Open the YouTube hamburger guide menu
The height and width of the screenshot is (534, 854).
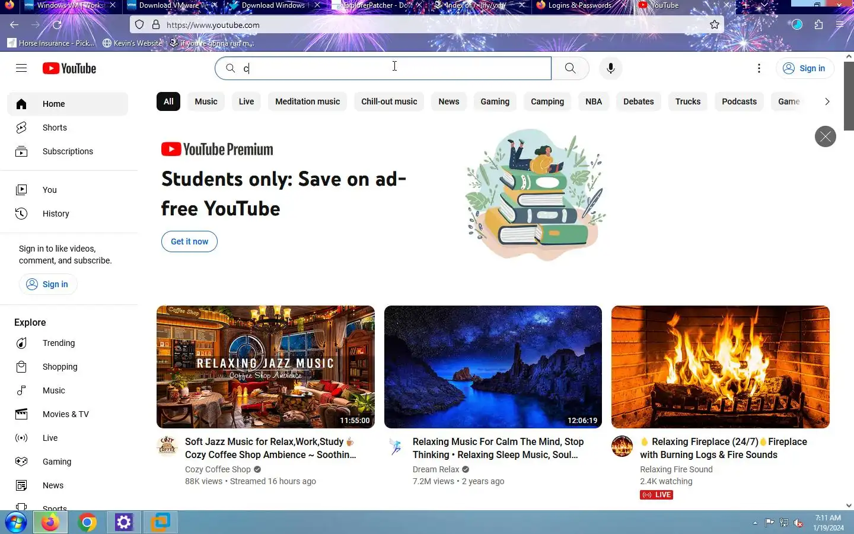coord(21,68)
